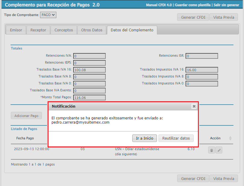Screen dimensions: 244x186
Task: Open the Receptor tab
Action: pos(38,30)
